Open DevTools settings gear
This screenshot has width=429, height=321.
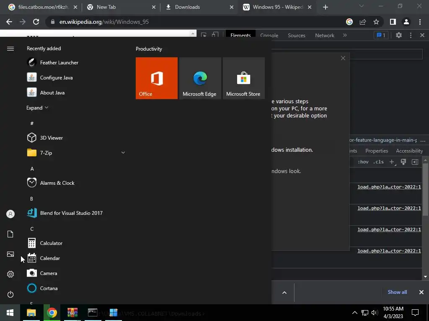(x=399, y=35)
